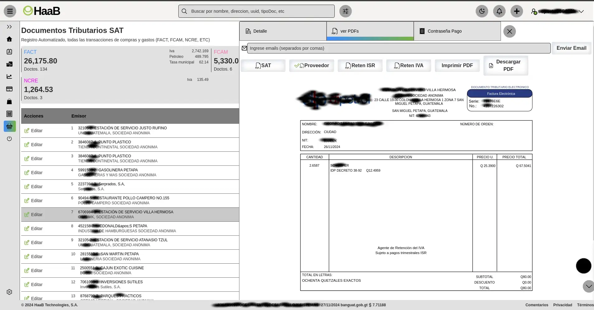Viewport: 594px width, 310px height.
Task: Click the Enviar Email button
Action: click(x=571, y=48)
